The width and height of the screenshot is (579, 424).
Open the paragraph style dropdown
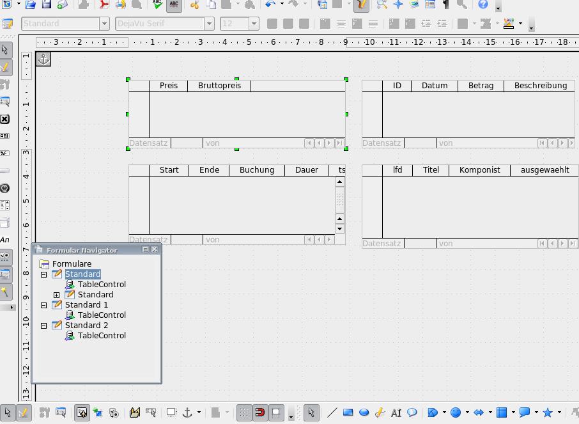click(x=104, y=24)
